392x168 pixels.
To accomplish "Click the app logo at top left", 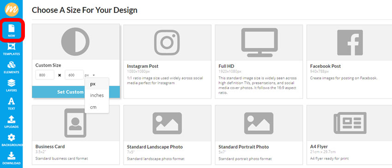I will pyautogui.click(x=12, y=10).
